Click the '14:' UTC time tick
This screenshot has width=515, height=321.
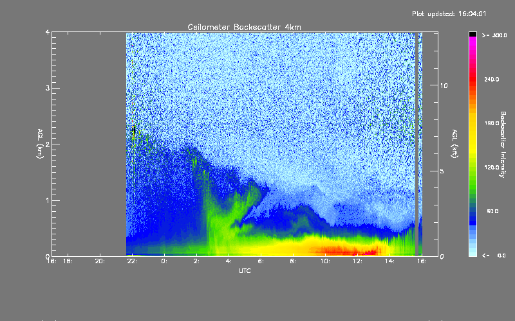tap(389, 261)
